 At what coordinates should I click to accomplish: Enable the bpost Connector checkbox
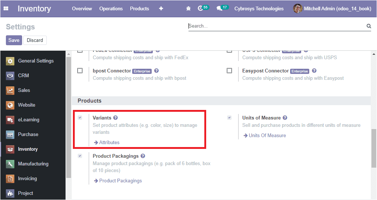pyautogui.click(x=80, y=71)
